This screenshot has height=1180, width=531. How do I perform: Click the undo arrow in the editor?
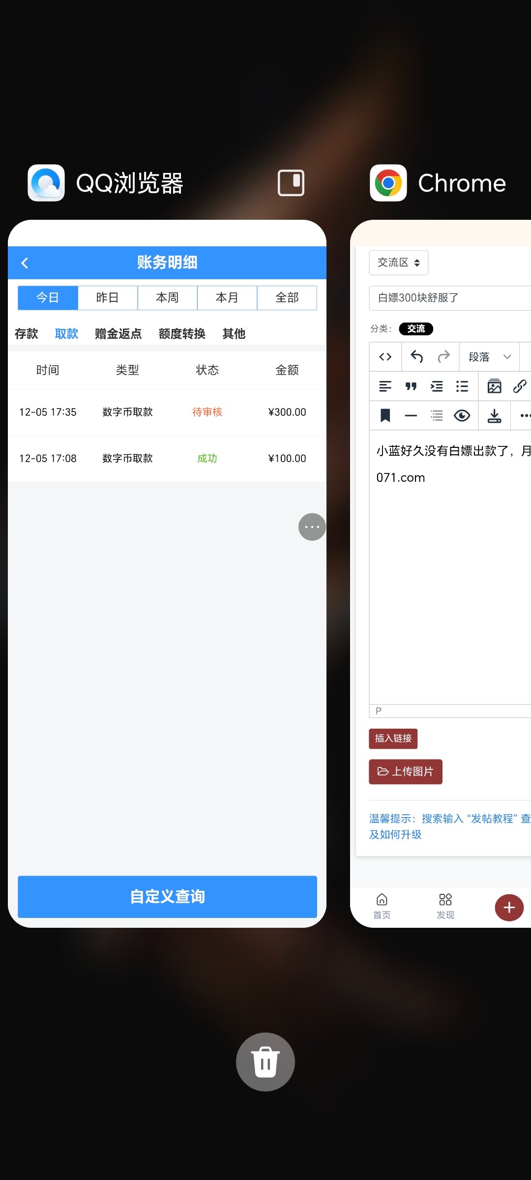[416, 356]
